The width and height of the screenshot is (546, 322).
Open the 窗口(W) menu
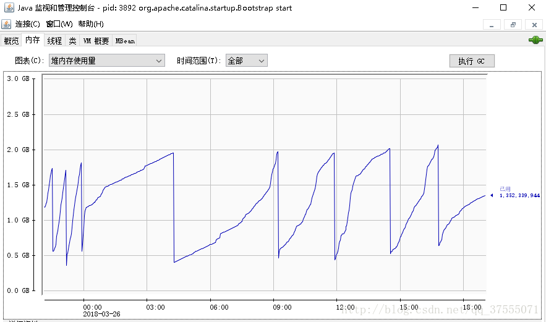(59, 24)
